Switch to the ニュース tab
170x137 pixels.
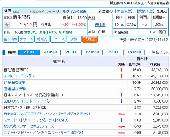coord(58,39)
